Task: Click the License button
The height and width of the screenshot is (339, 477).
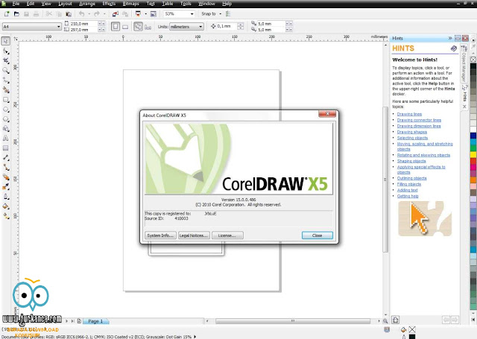Action: [227, 235]
